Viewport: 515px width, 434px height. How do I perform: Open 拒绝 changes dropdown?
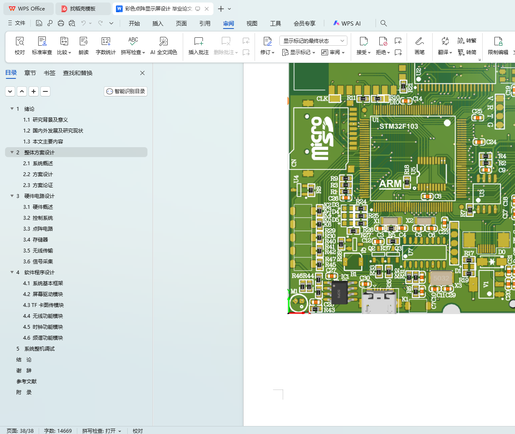(x=383, y=46)
